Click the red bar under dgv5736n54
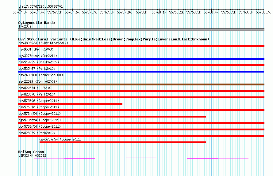The image size is (273, 176). (141, 129)
